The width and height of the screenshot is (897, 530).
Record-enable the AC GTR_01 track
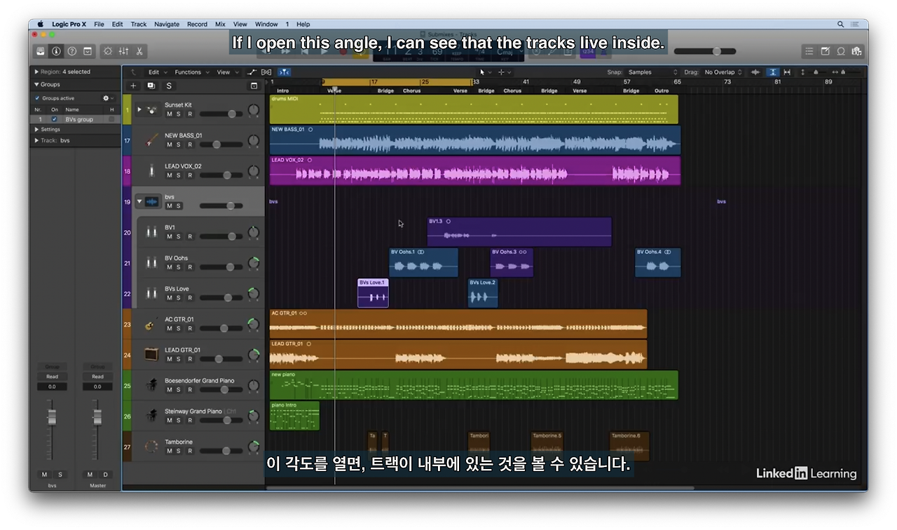(189, 328)
